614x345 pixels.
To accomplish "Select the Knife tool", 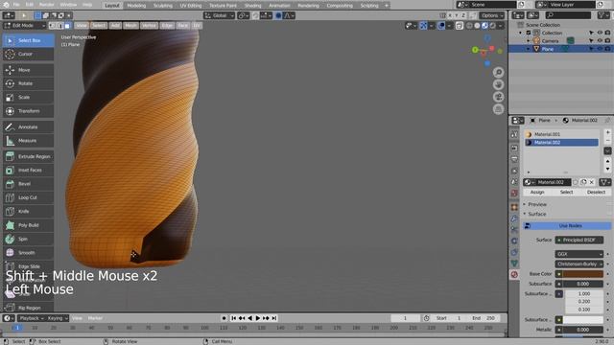I will click(28, 211).
